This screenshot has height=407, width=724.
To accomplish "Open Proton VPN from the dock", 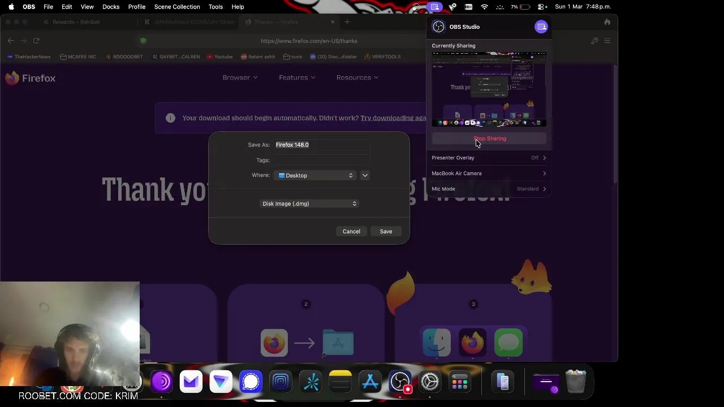I will click(x=221, y=382).
